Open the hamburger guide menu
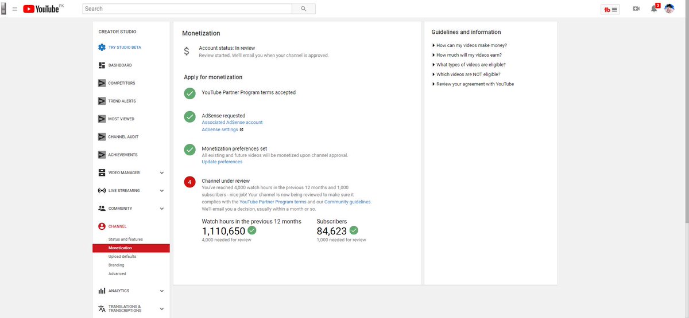 click(15, 9)
